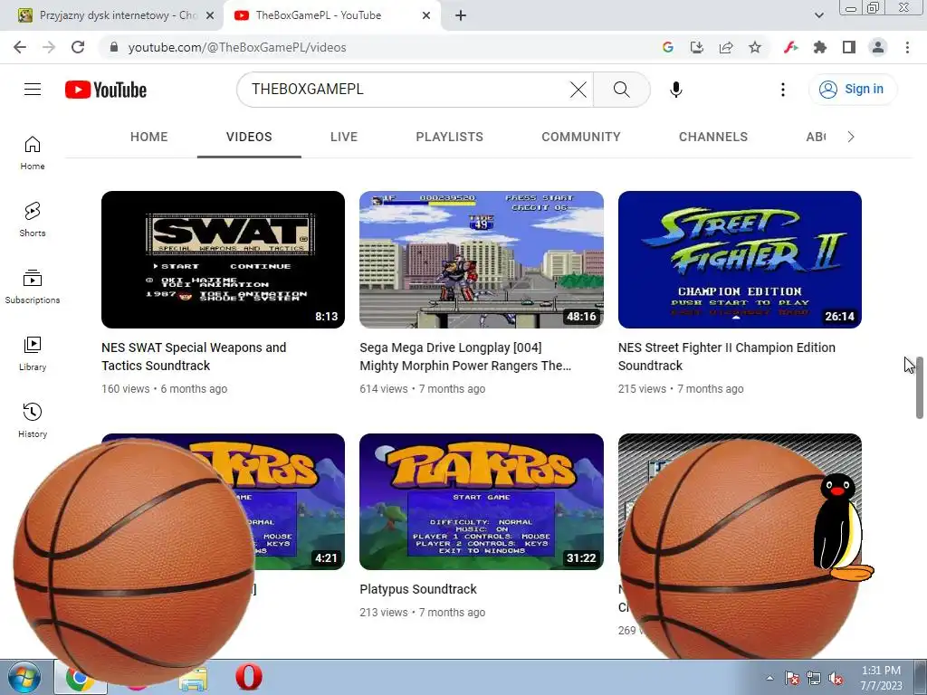Expand the tab search dropdown arrow

pos(818,15)
